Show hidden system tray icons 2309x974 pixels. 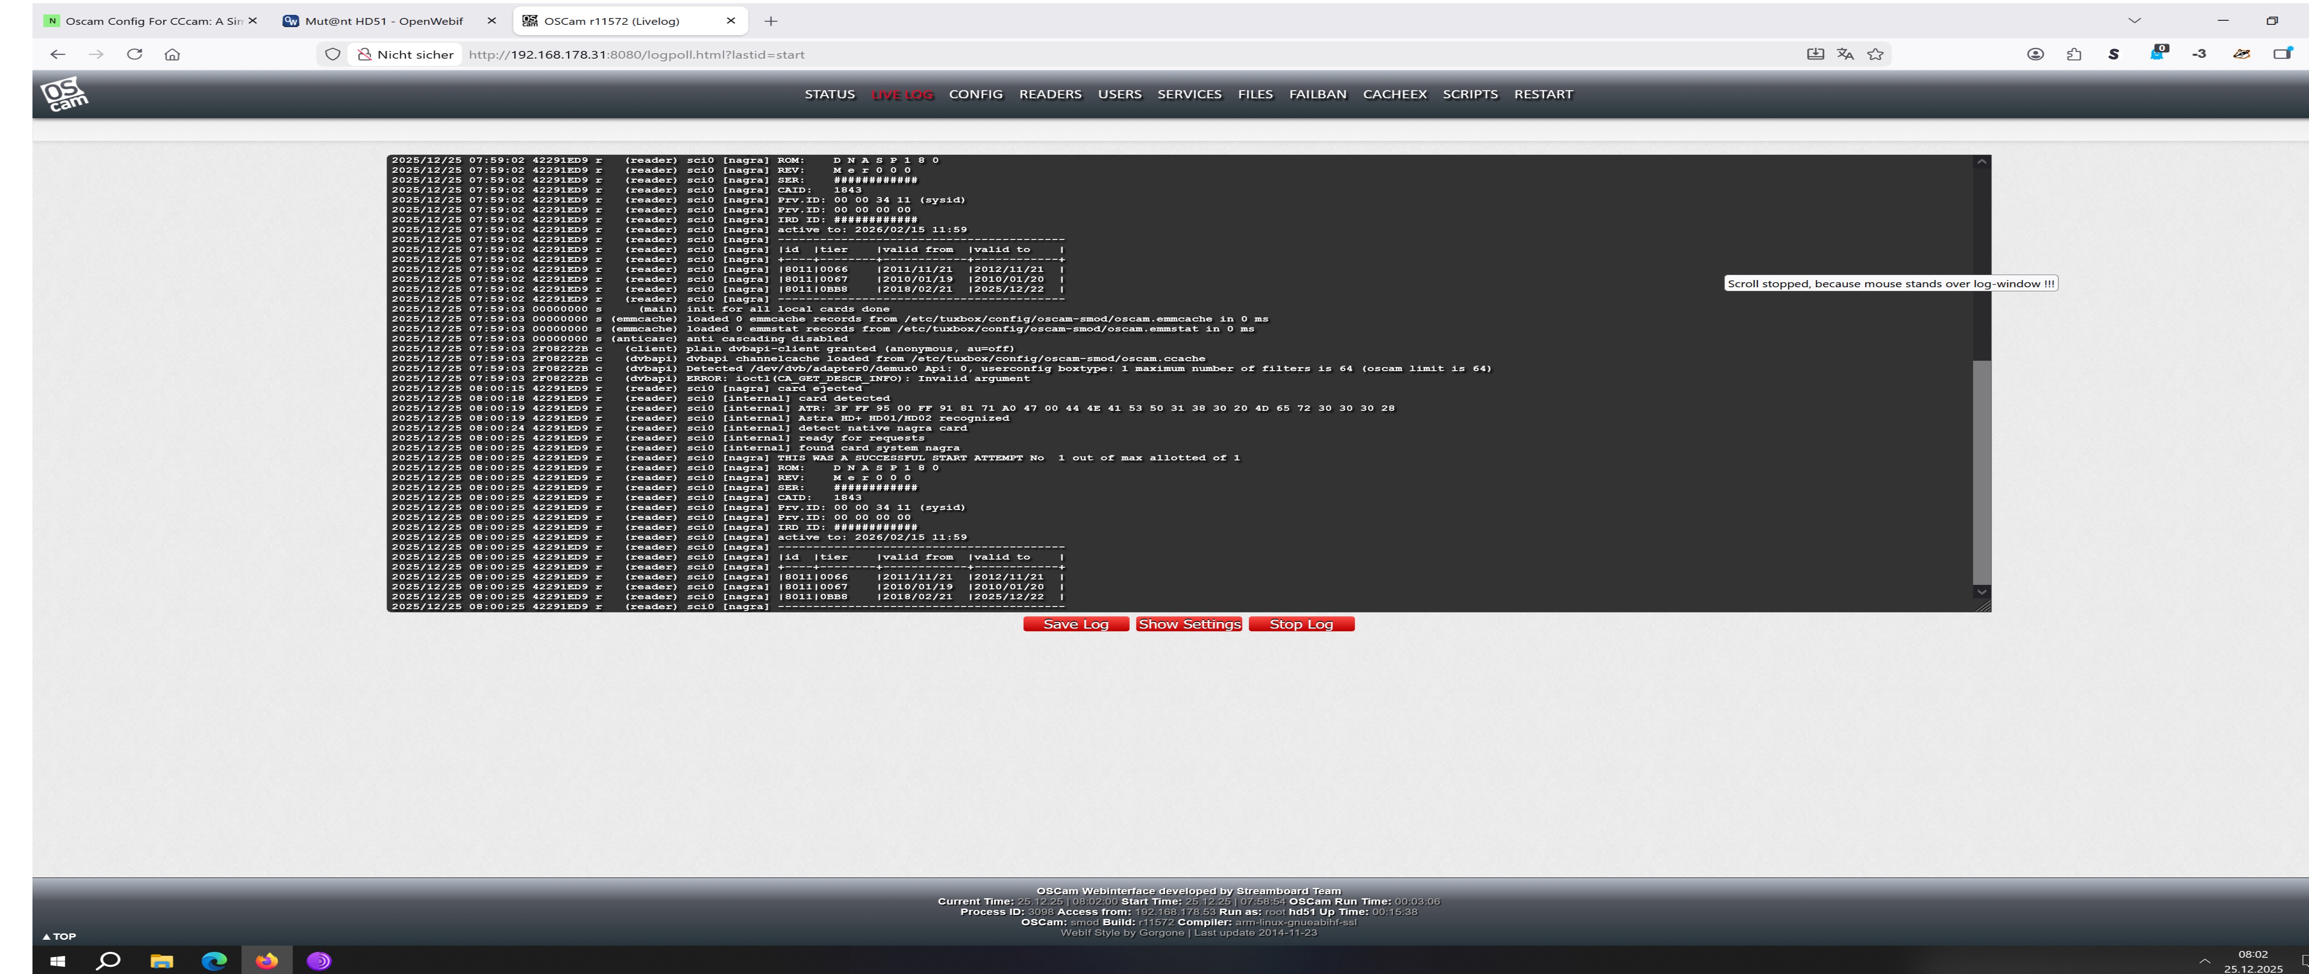2204,960
